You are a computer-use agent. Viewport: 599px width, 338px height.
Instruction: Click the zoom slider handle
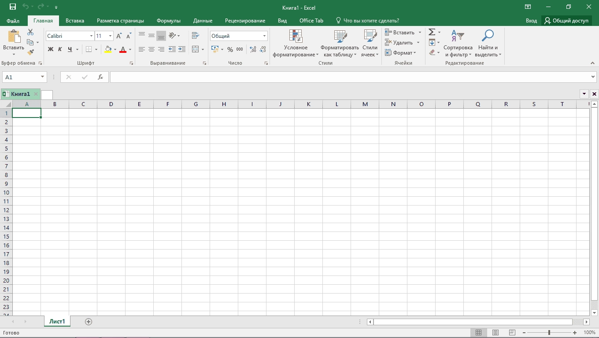click(x=549, y=333)
